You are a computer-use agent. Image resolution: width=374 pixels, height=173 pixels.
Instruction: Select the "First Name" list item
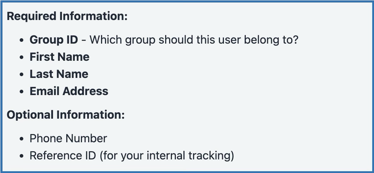pos(59,57)
